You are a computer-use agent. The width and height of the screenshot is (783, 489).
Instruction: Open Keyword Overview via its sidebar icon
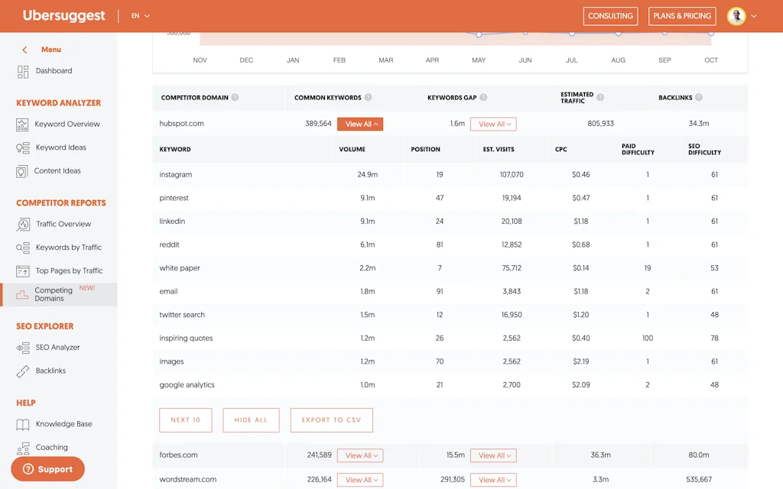pyautogui.click(x=22, y=125)
